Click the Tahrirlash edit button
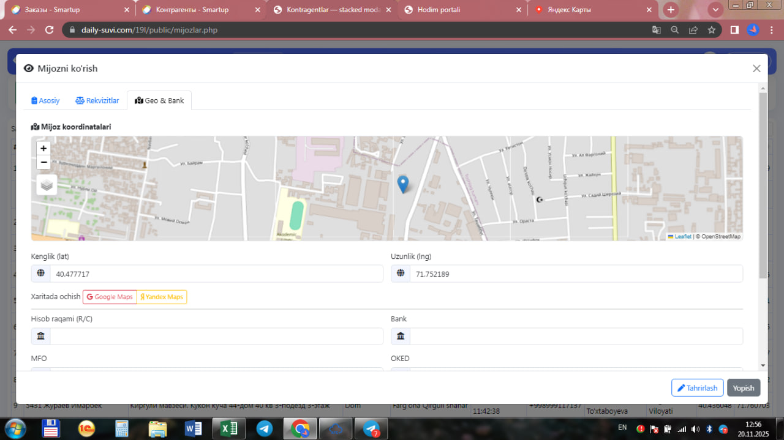 [x=697, y=388]
